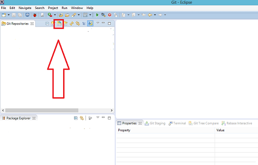Open the terminal monitor icon in toolbar
258x165 pixels.
pos(28,15)
